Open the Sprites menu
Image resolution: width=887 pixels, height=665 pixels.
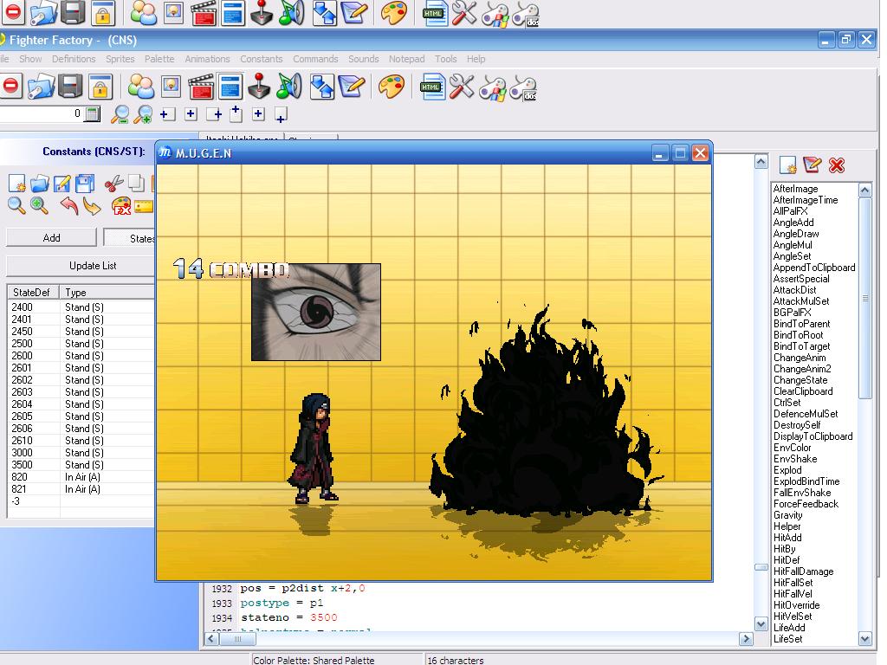120,59
